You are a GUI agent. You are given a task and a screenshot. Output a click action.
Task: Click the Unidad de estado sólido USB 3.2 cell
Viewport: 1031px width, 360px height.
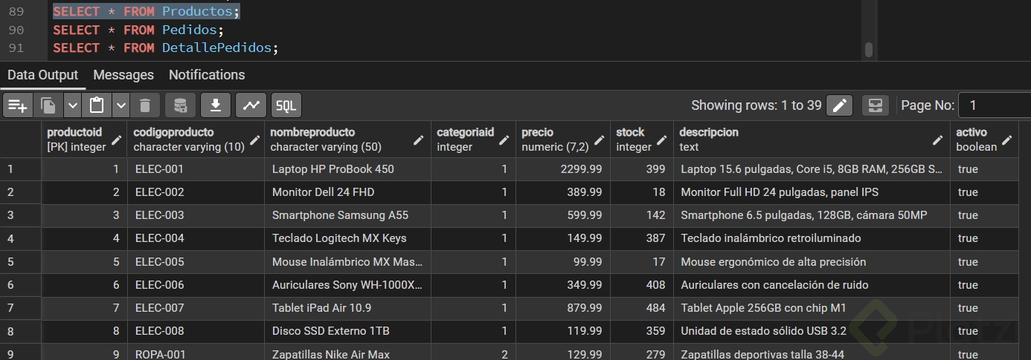[812, 331]
